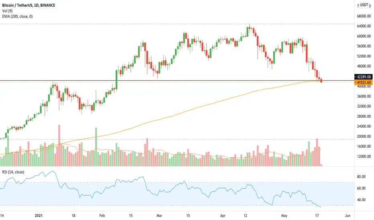Click the orange 41531.65 EMA price label
Screen dimensions: 374x220
click(364, 82)
